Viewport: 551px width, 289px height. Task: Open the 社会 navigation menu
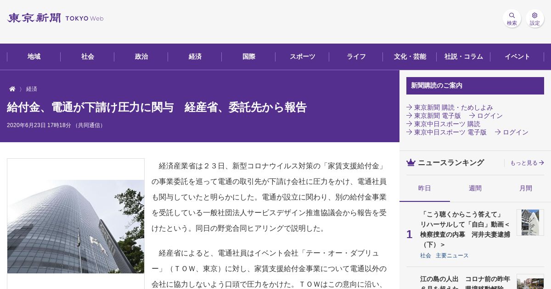coord(88,57)
